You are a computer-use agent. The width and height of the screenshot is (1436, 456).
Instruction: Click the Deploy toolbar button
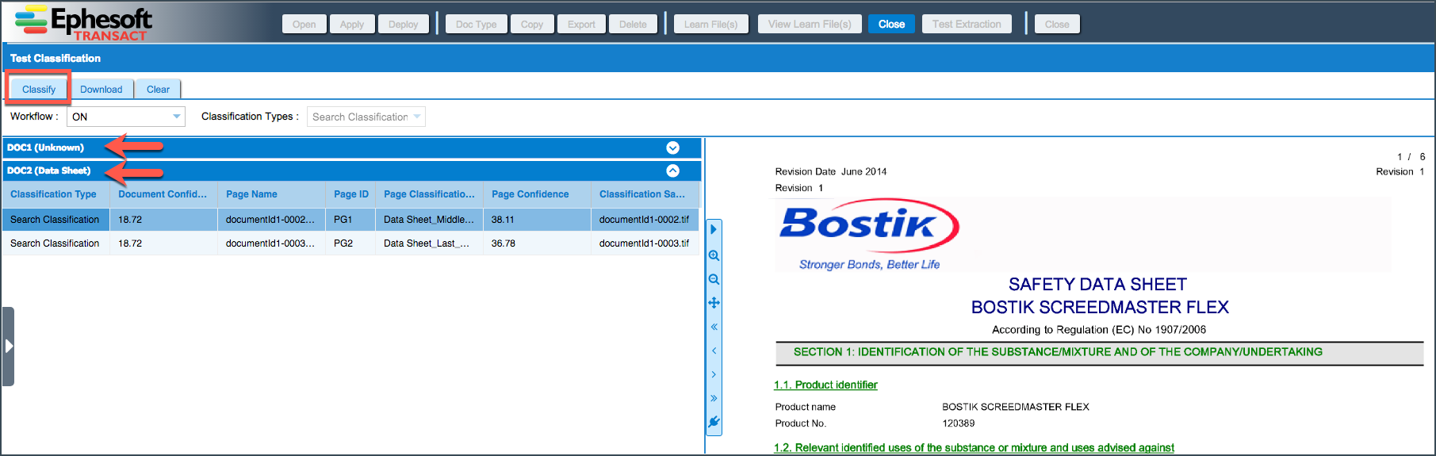pyautogui.click(x=403, y=25)
